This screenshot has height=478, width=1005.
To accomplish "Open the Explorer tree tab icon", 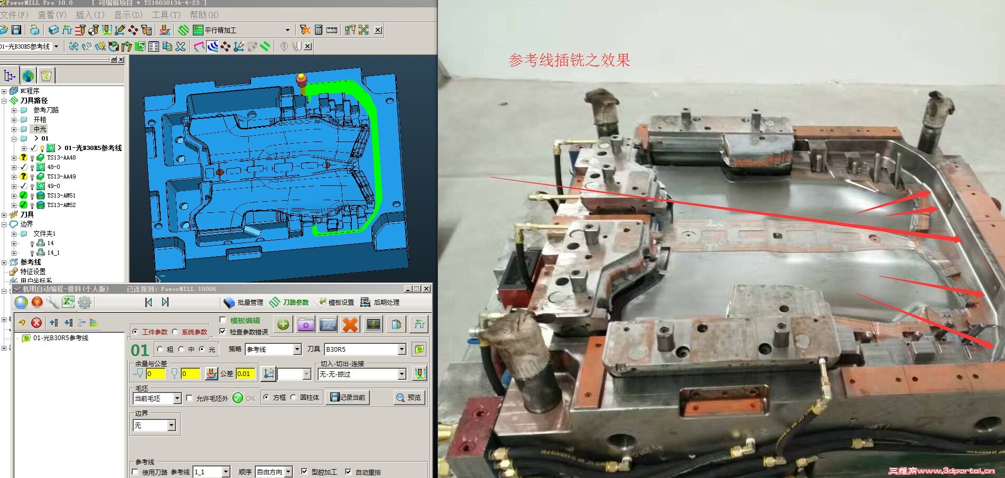I will (10, 76).
